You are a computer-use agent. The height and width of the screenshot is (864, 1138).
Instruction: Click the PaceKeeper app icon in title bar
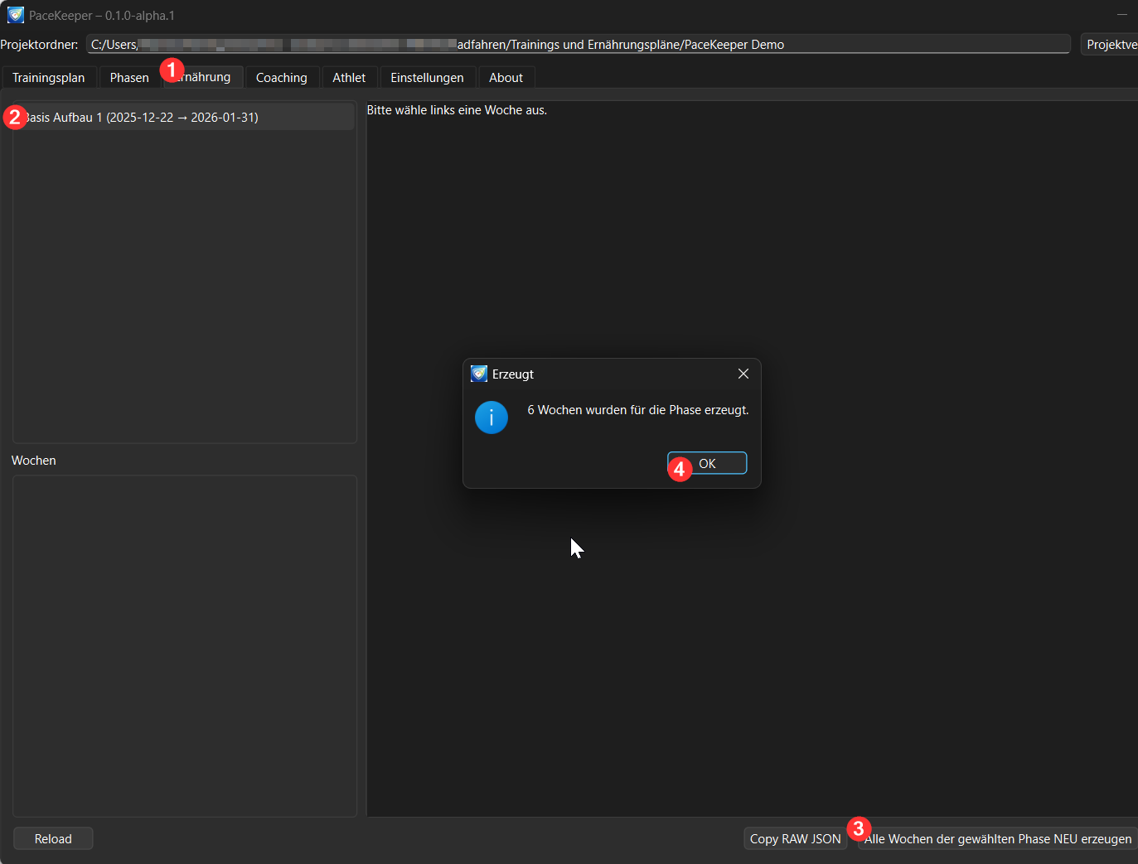click(15, 15)
